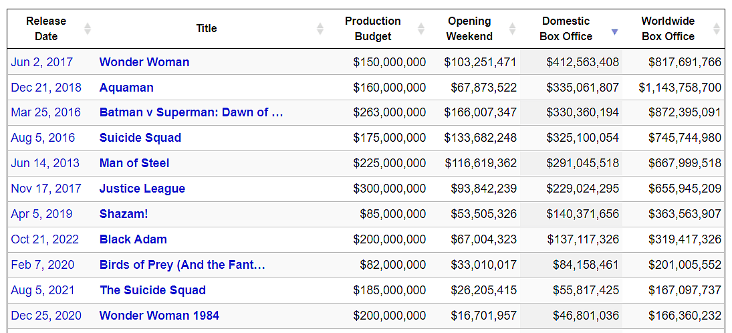The image size is (732, 333).
Task: Click Batman v Superman: Dawn of link
Action: [191, 112]
